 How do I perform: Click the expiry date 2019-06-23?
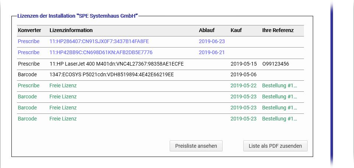pos(212,41)
